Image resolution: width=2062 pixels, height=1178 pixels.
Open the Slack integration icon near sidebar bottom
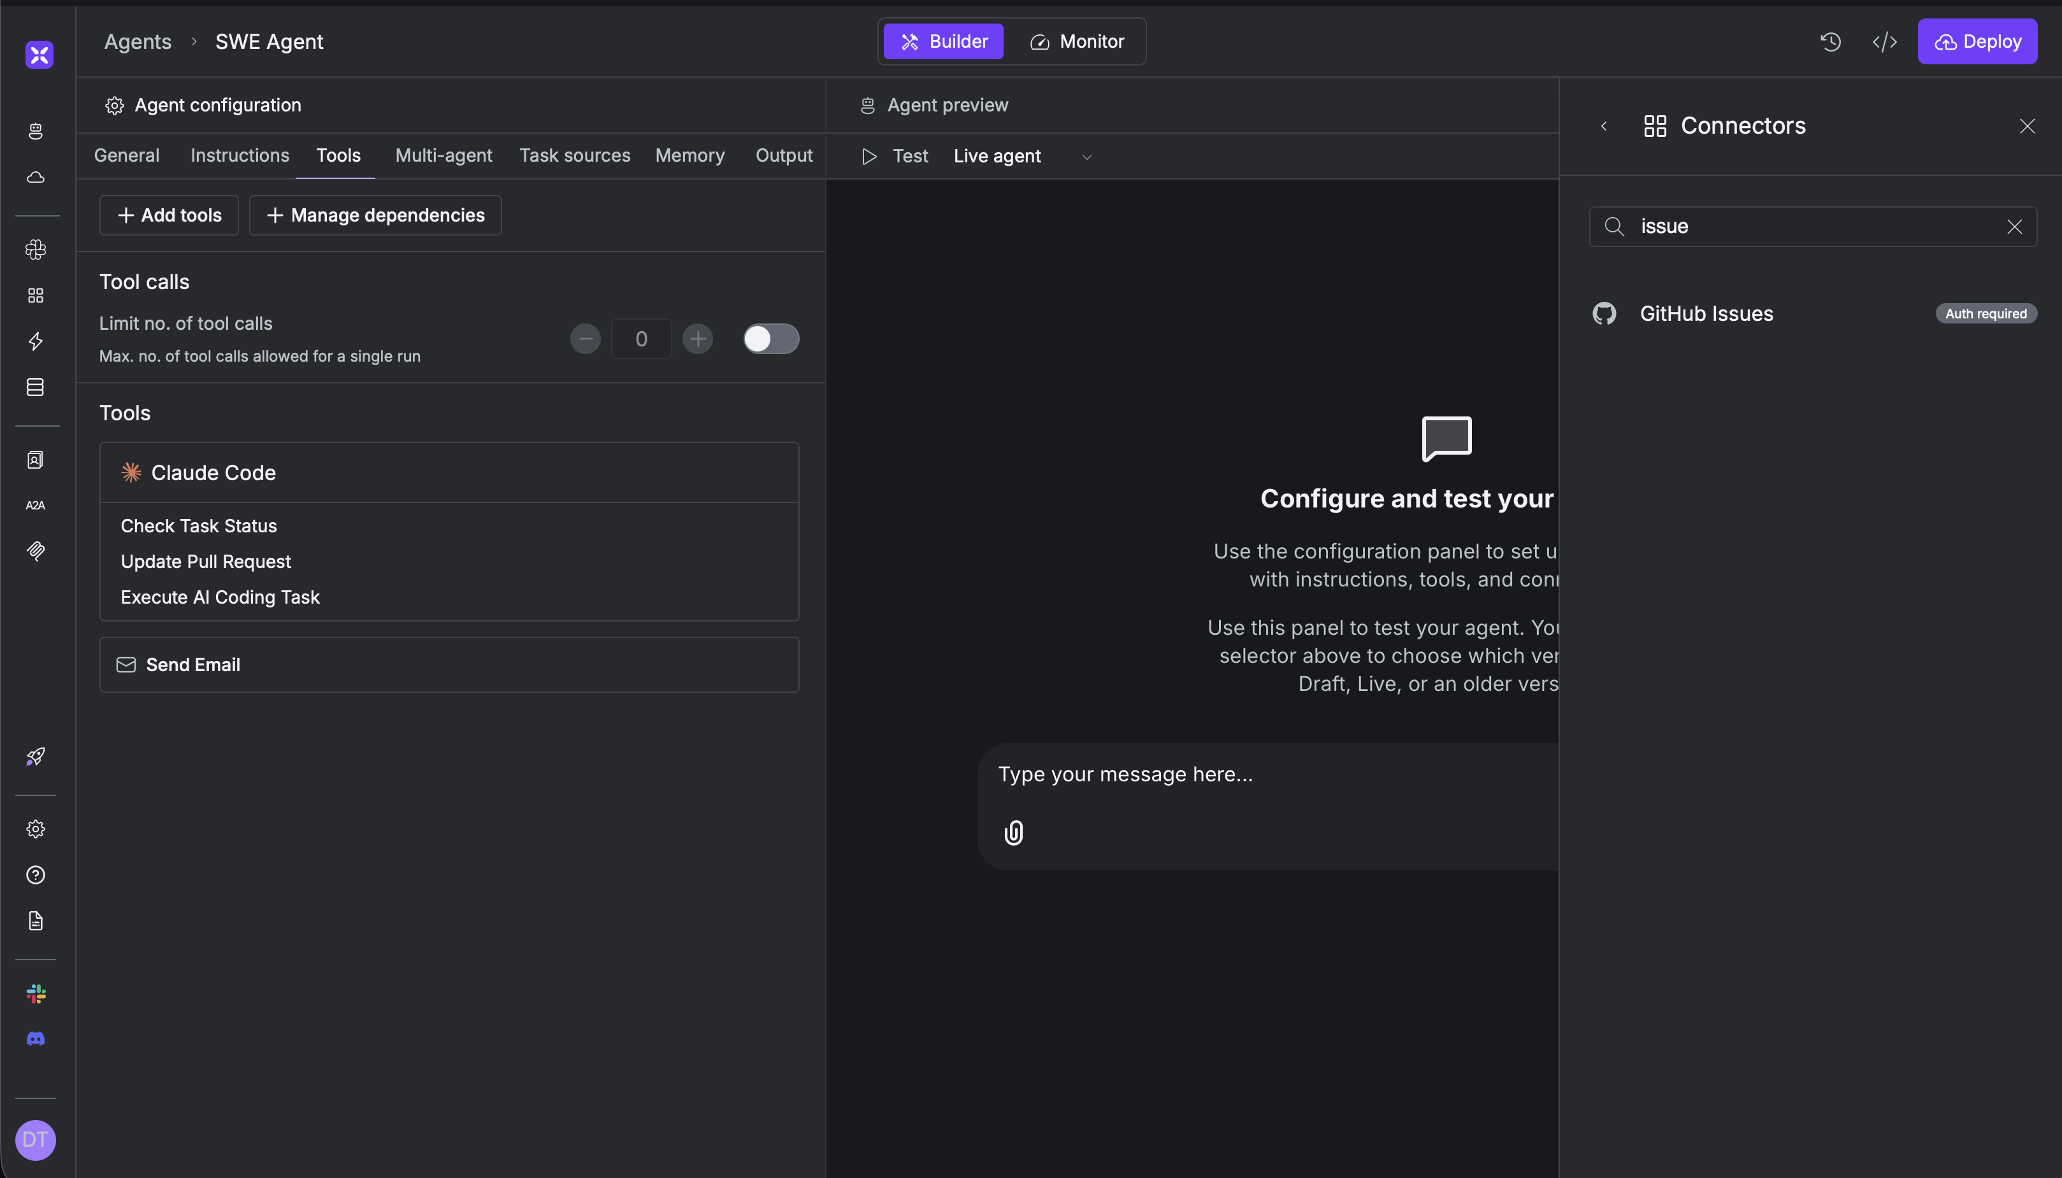[x=36, y=993]
